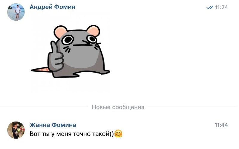
Task: Click the mouse sticker's left eye
Action: [68, 40]
